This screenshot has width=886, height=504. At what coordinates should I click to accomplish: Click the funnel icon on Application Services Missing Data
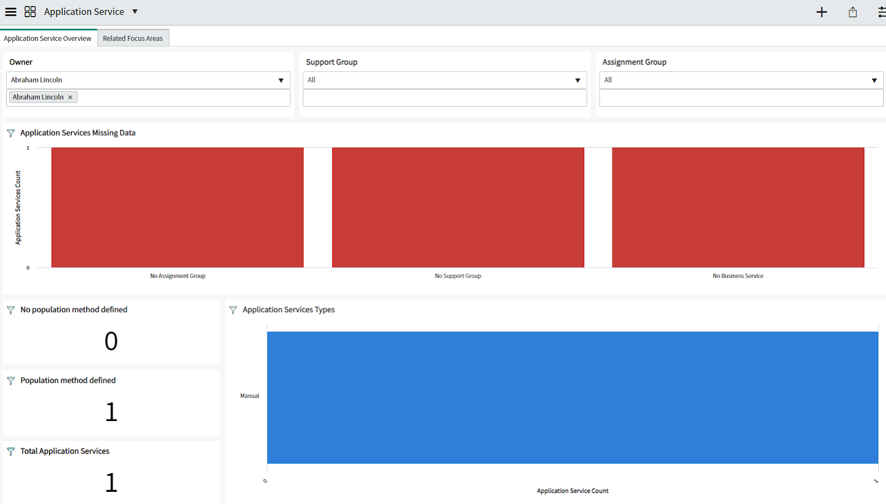pos(10,133)
